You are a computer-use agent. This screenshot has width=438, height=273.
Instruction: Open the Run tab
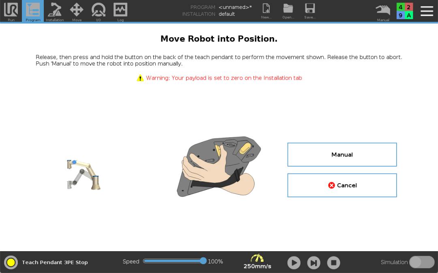(x=11, y=11)
